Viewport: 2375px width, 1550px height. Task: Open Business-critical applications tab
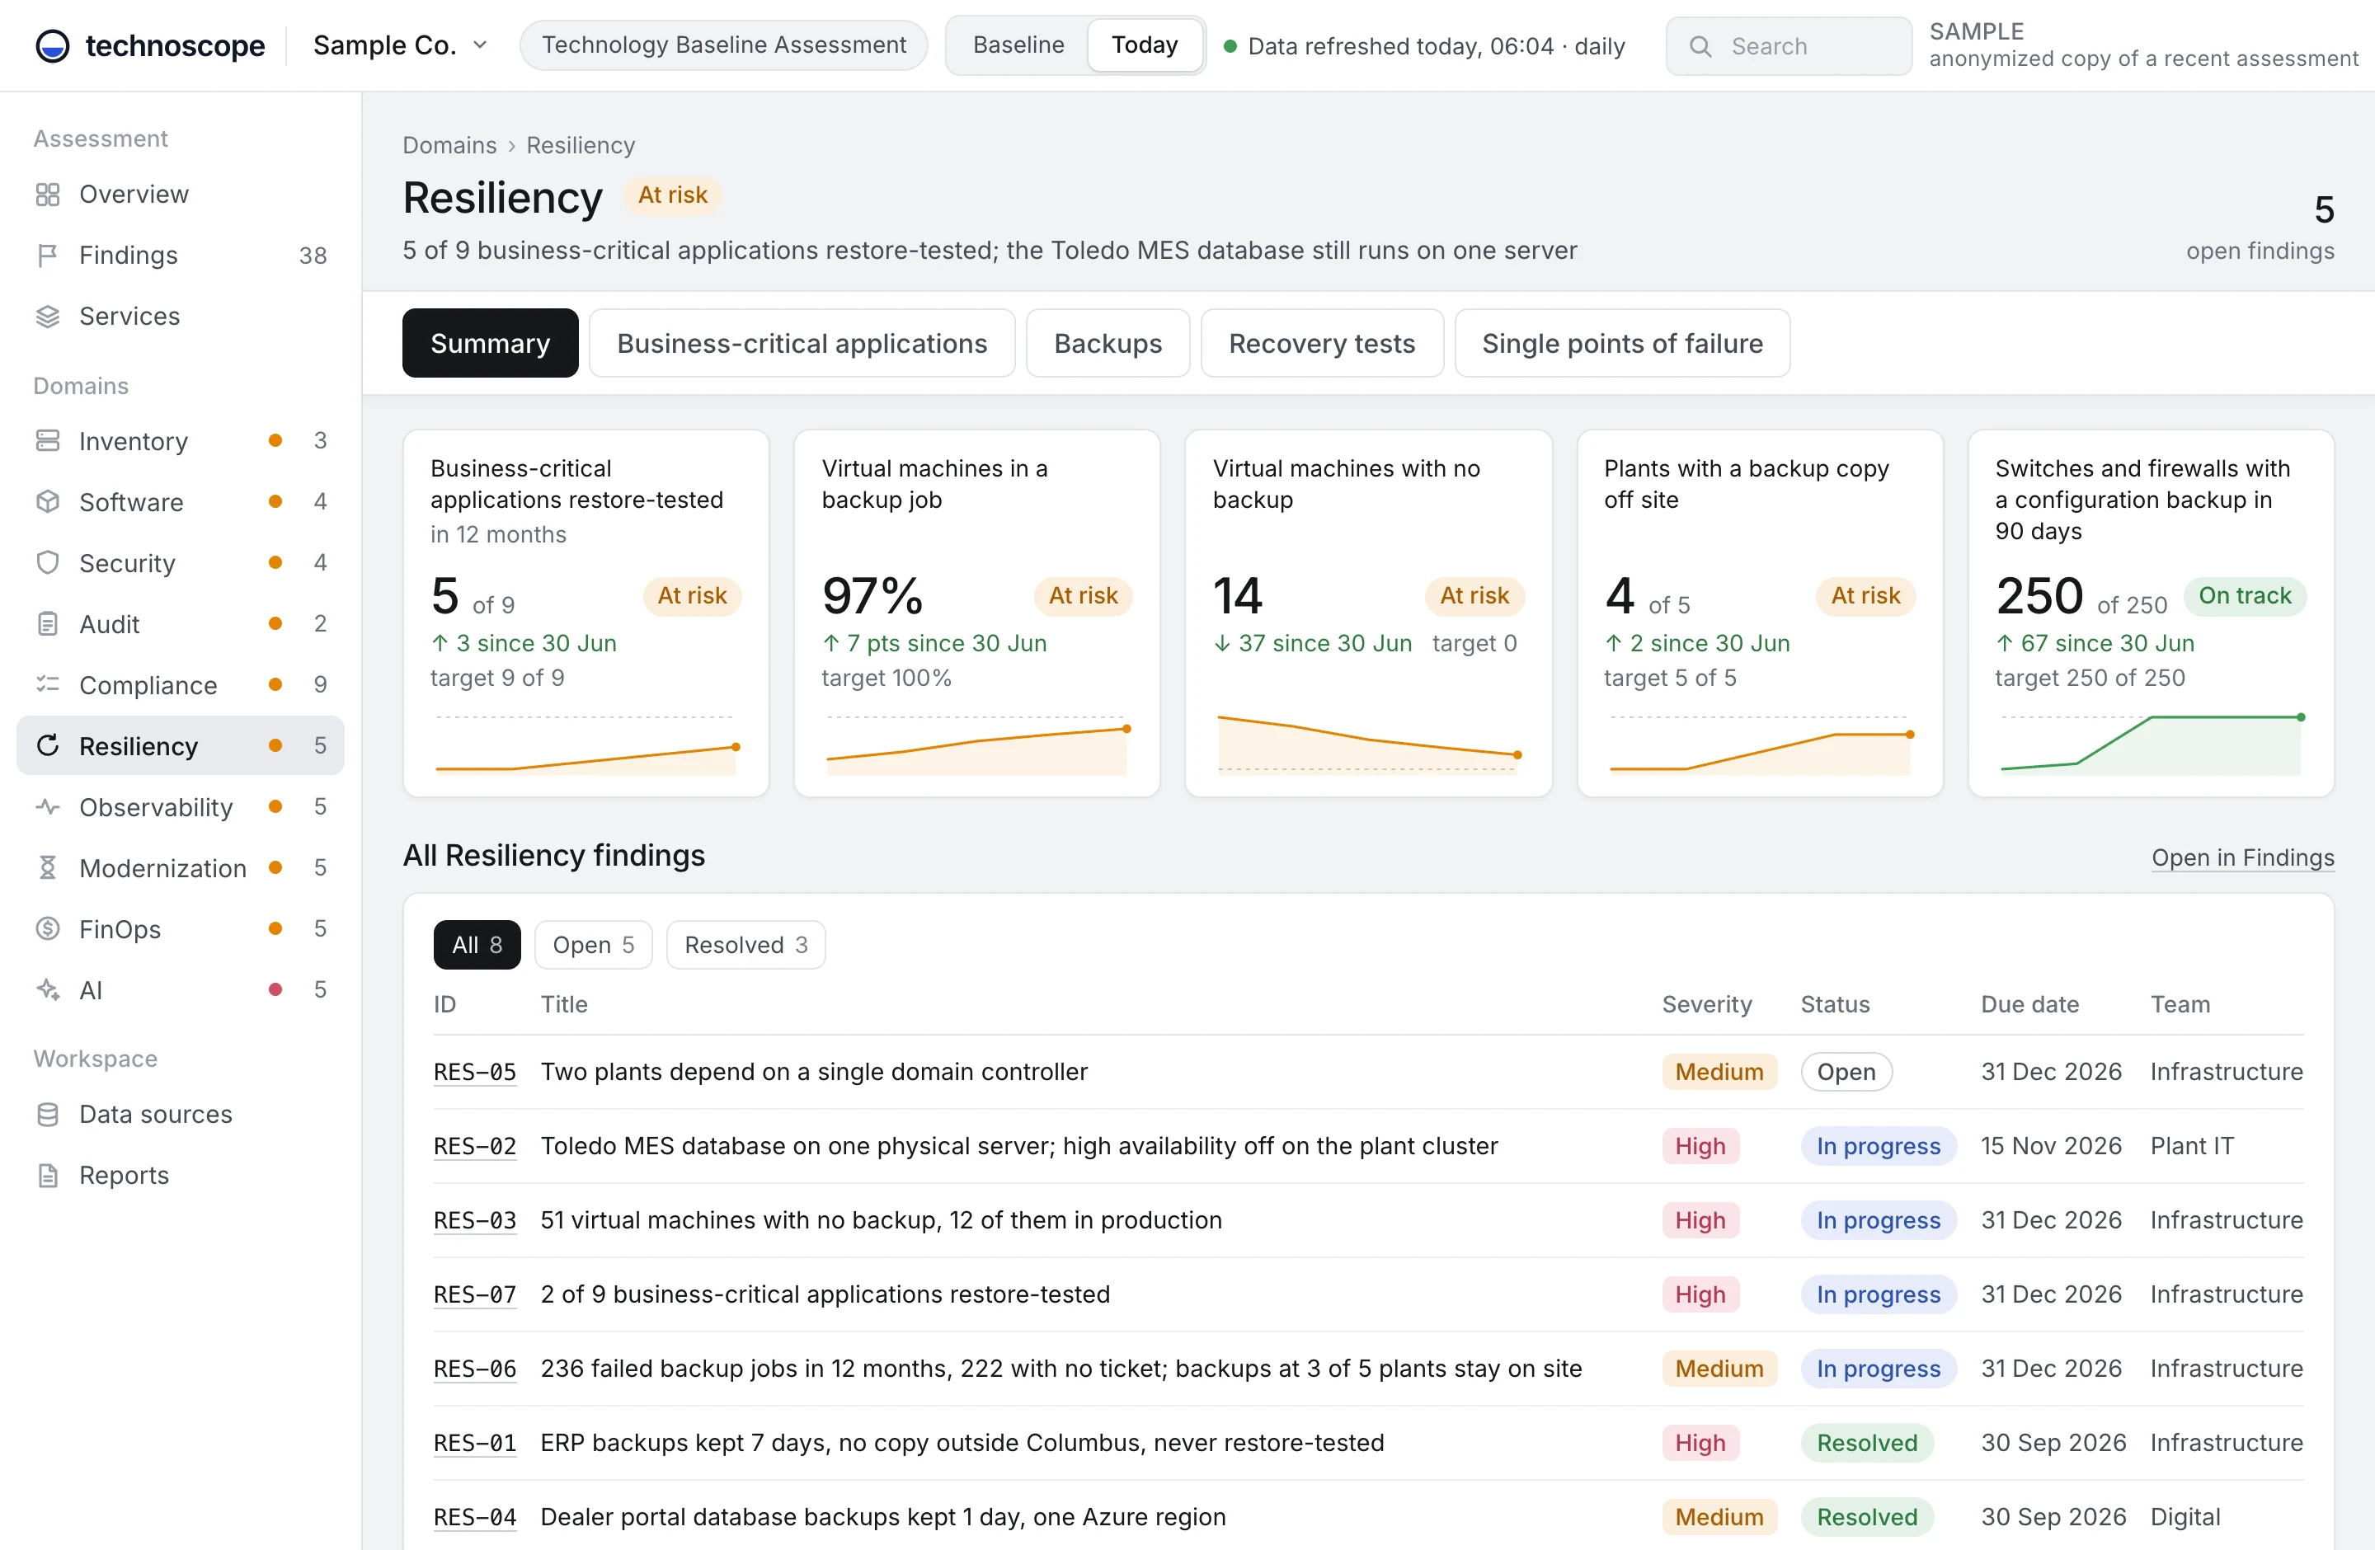[802, 343]
